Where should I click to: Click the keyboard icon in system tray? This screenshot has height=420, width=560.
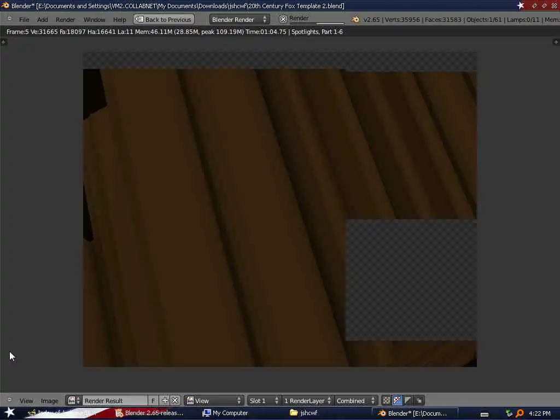click(x=485, y=414)
